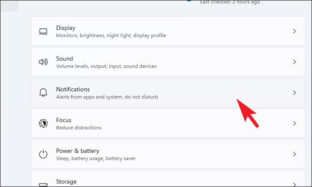312x187 pixels.
Task: Click the Power & battery icon
Action: point(43,154)
